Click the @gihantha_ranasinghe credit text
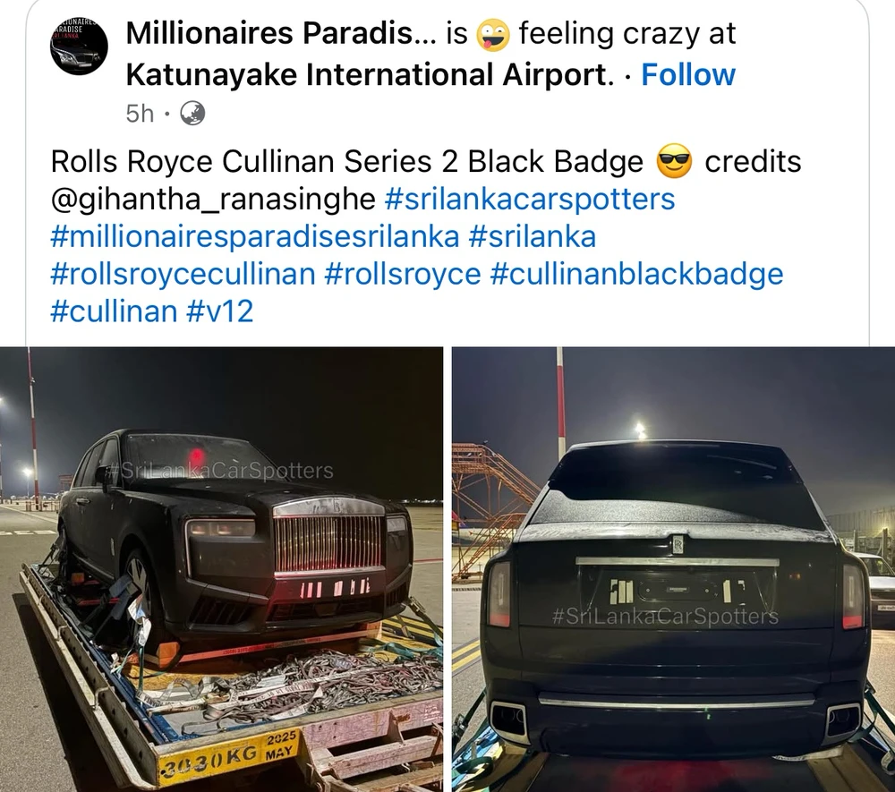The height and width of the screenshot is (792, 895). coord(213,200)
